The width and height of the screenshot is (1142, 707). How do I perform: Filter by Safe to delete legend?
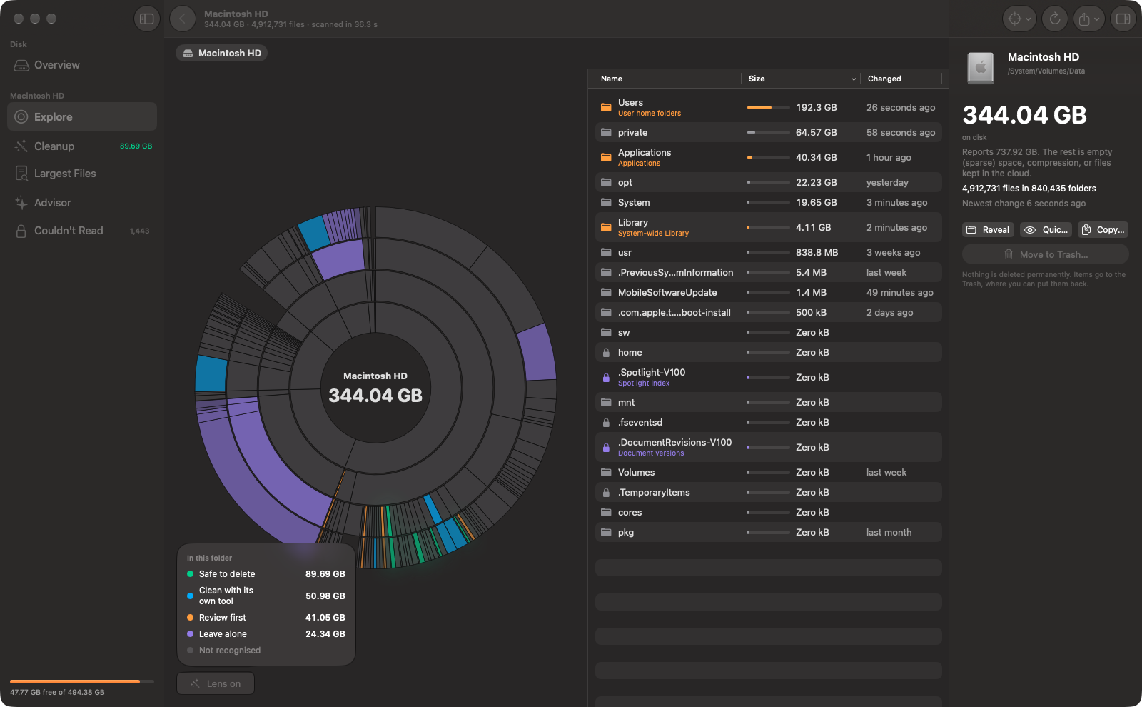[266, 573]
